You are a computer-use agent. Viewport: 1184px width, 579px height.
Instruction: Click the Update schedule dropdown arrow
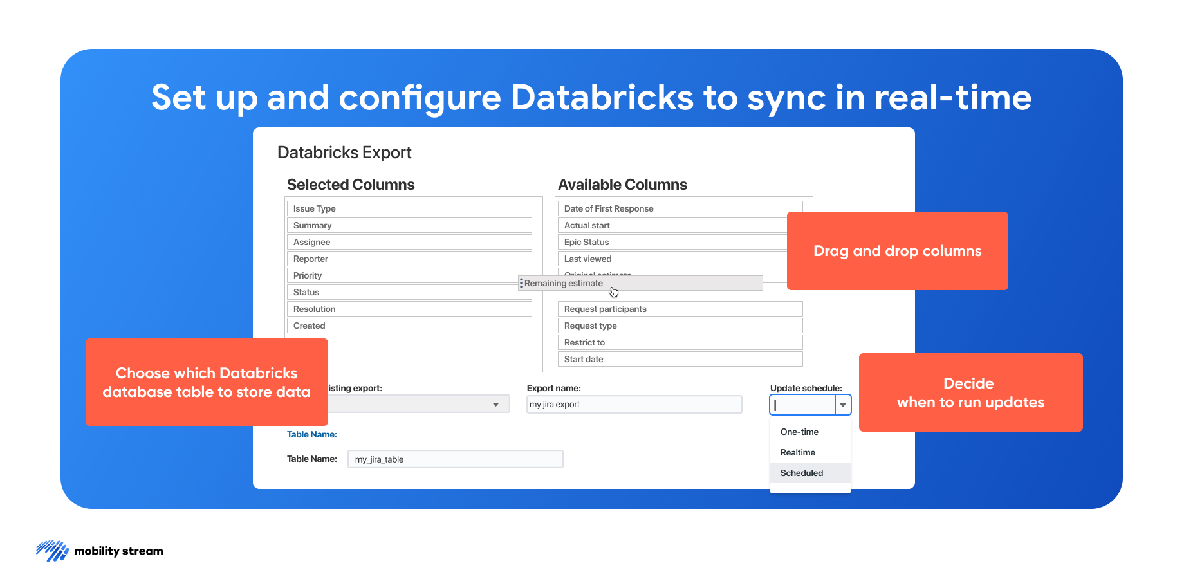pos(844,405)
